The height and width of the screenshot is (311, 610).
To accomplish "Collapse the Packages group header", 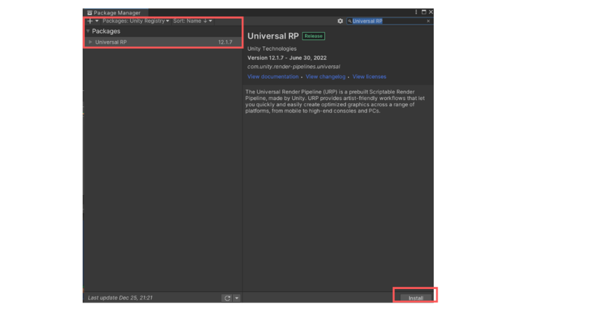I will [x=88, y=31].
